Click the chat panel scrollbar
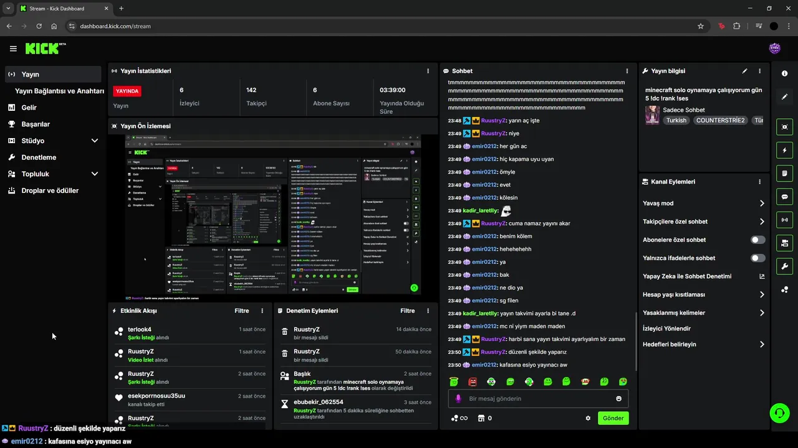Viewport: 798px width, 448px height. pyautogui.click(x=635, y=340)
